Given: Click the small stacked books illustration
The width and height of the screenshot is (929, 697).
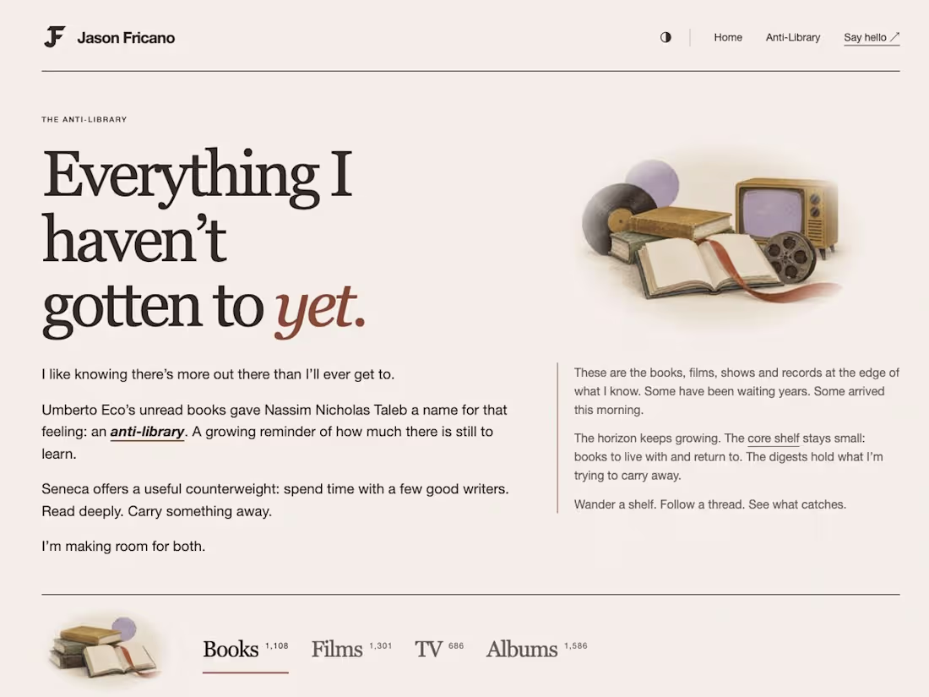Looking at the screenshot, I should [106, 649].
